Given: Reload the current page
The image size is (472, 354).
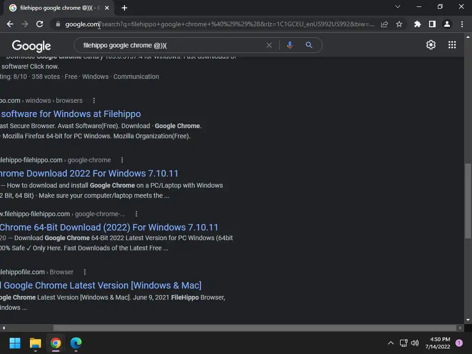Looking at the screenshot, I should click(40, 24).
